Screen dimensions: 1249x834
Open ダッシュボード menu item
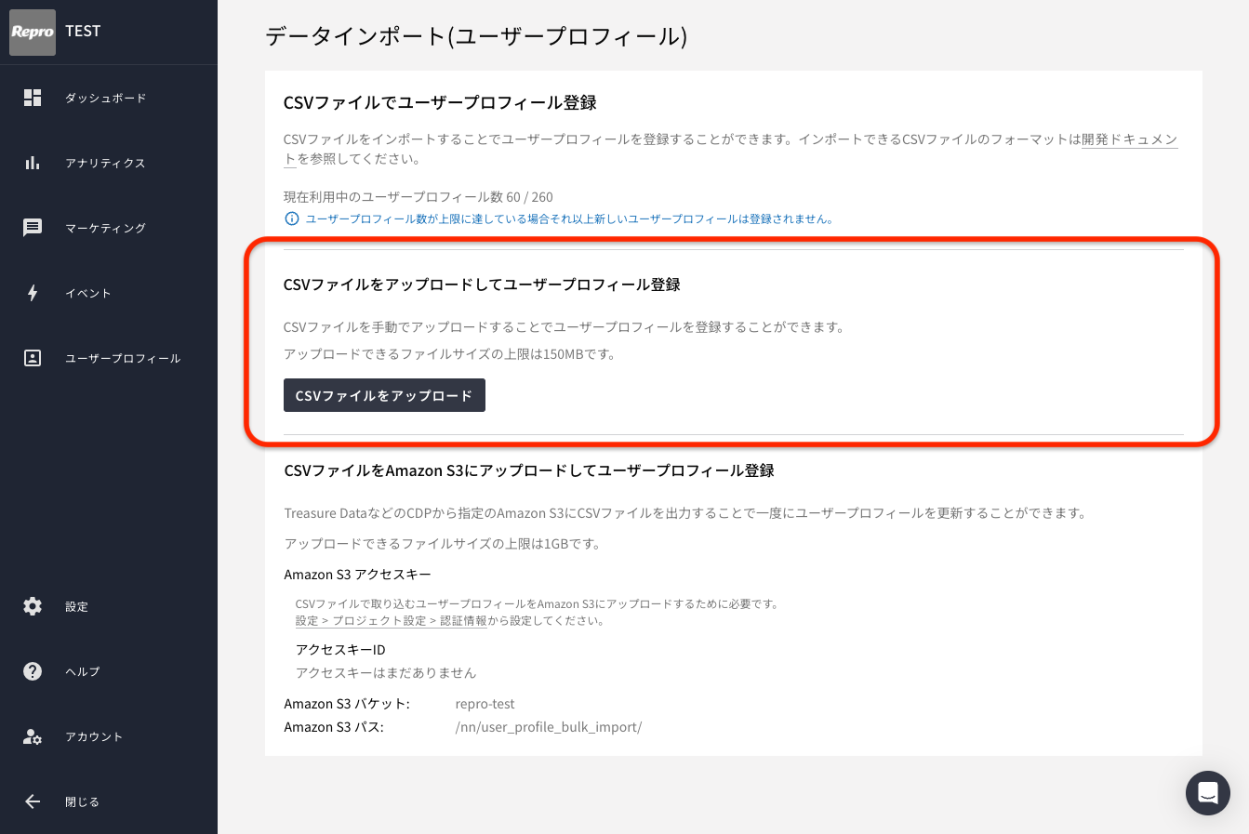[x=105, y=98]
